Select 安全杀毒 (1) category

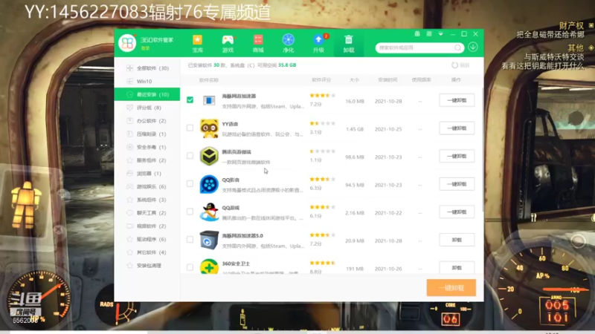pyautogui.click(x=147, y=147)
